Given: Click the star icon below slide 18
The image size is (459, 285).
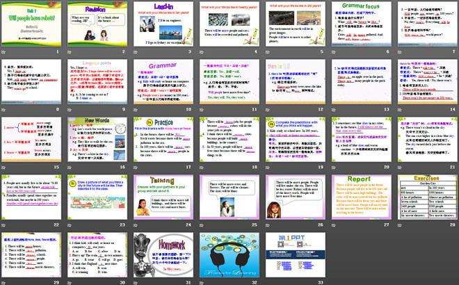Looking at the screenshot, I should (202, 168).
